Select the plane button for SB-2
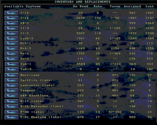This screenshot has height=125, width=157. tap(12, 23)
